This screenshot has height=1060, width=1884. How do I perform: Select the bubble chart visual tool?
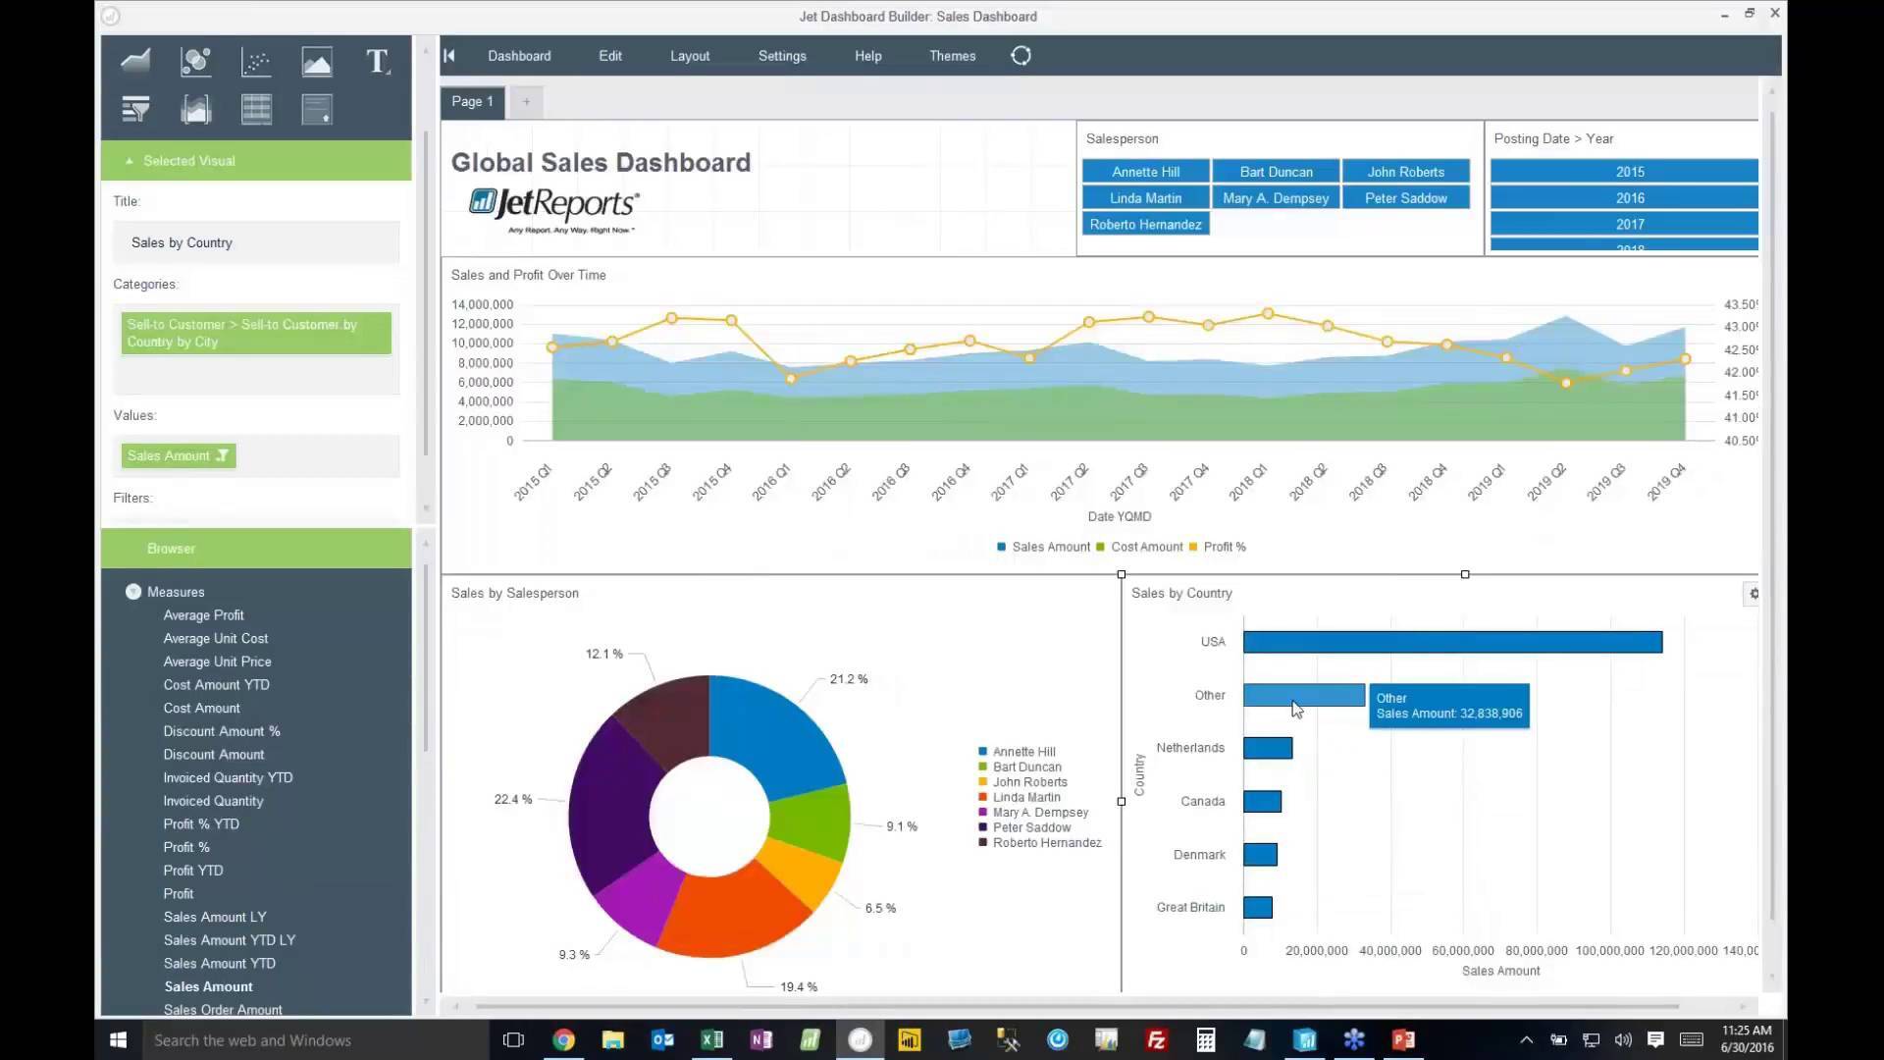tap(195, 61)
